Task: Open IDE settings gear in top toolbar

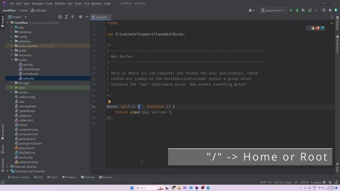Action: pos(330,10)
